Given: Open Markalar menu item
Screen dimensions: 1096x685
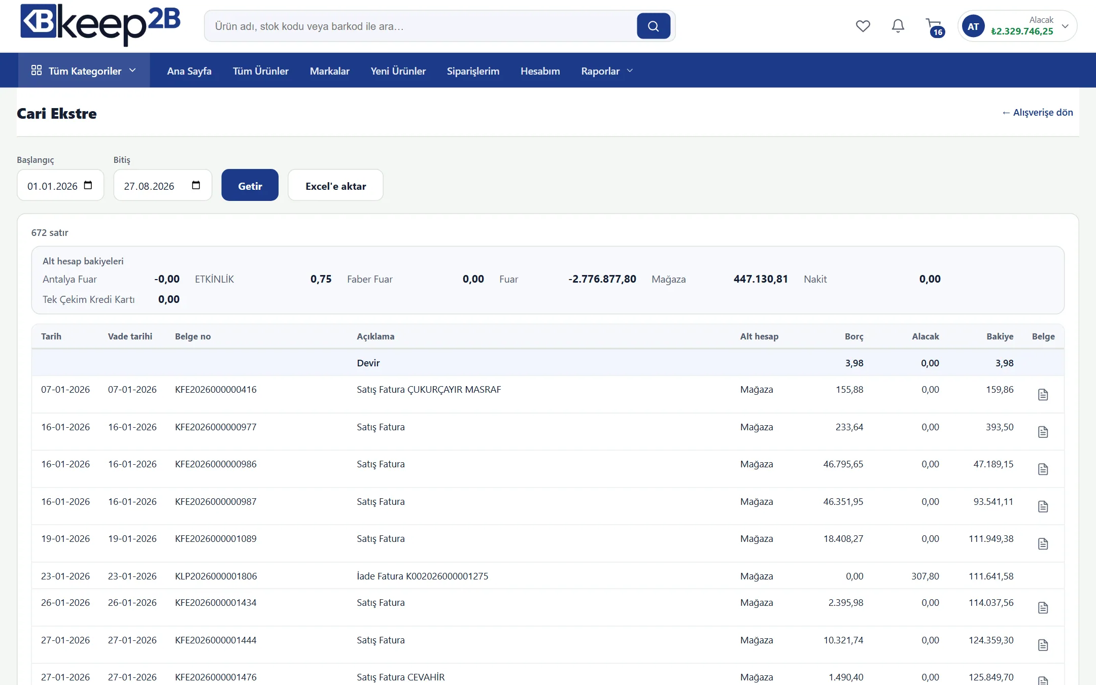Looking at the screenshot, I should click(x=329, y=71).
